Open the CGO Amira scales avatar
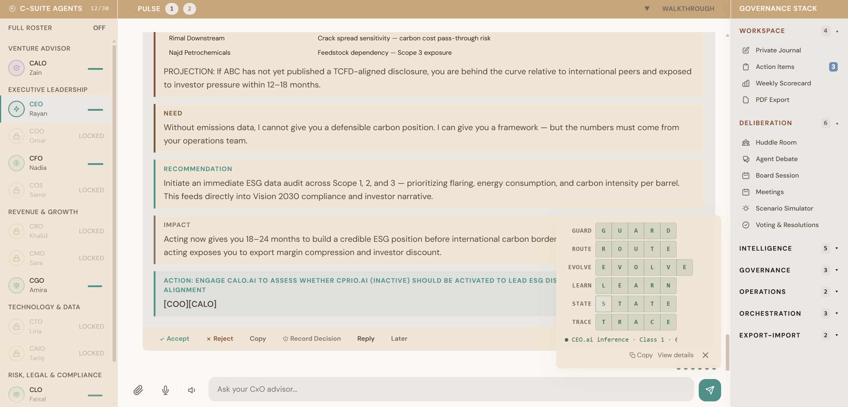This screenshot has height=407, width=848. [x=16, y=285]
